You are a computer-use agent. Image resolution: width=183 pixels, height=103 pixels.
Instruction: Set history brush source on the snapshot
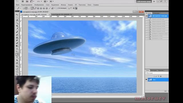[146, 16]
